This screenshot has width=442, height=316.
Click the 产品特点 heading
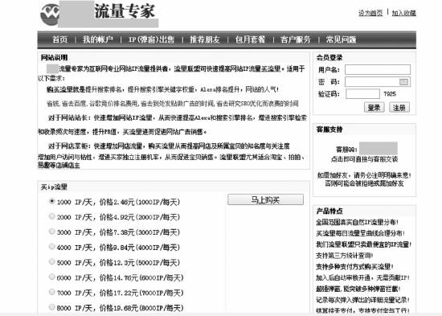point(329,211)
